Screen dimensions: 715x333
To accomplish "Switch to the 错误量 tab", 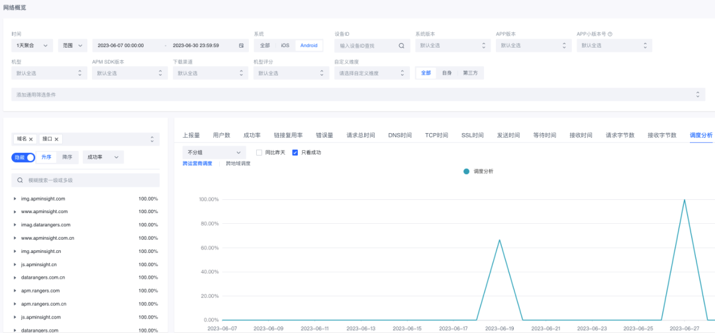I will point(324,136).
